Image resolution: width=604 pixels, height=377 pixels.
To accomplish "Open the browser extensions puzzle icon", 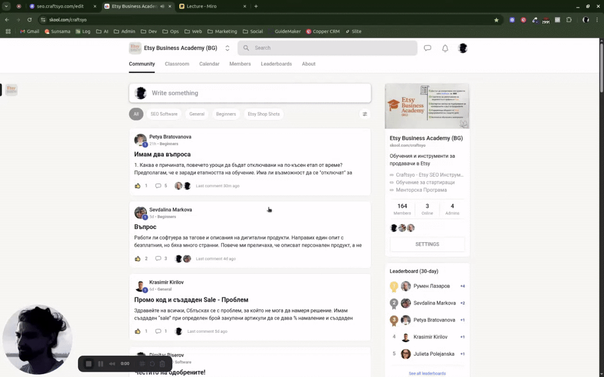I will point(569,19).
